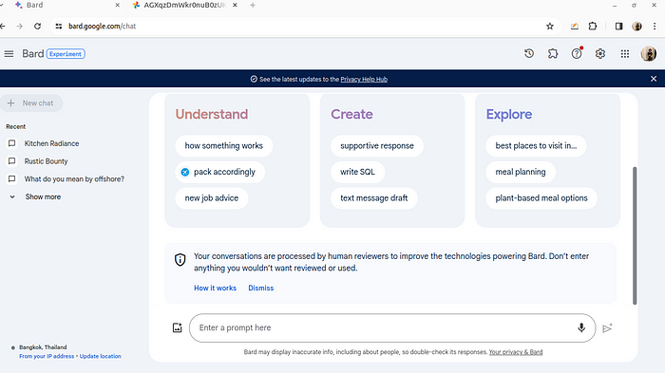The image size is (665, 373).
Task: Select the 'text message draft' suggestion
Action: point(374,198)
